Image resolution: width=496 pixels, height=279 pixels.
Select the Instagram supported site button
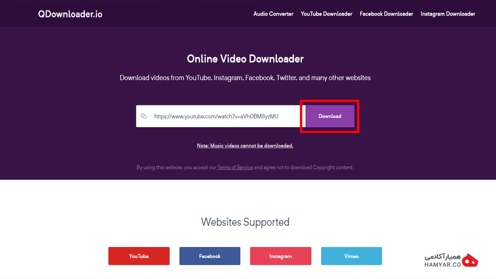281,256
